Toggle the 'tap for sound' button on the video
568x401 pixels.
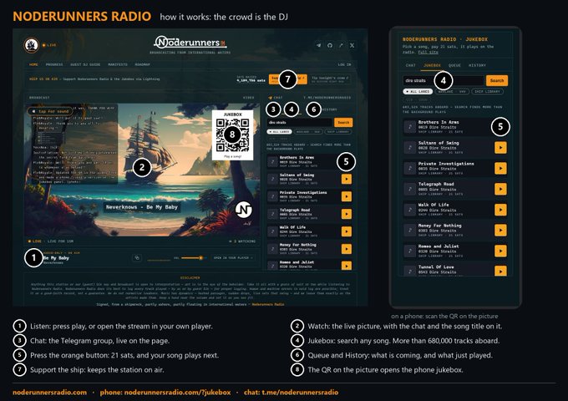50,111
